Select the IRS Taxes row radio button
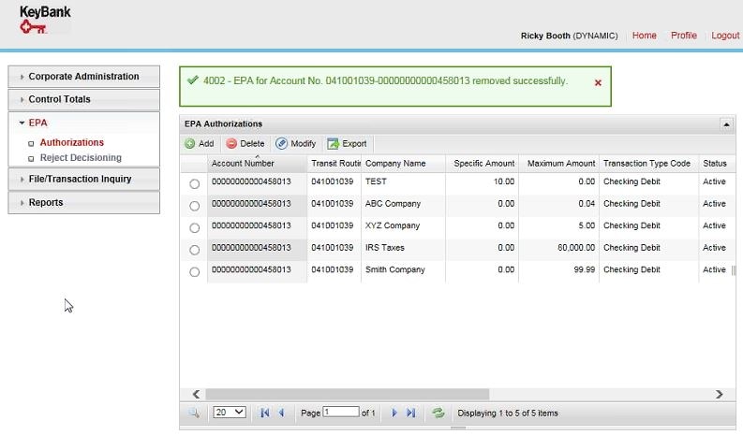Viewport: 743px width, 435px height. click(x=194, y=250)
